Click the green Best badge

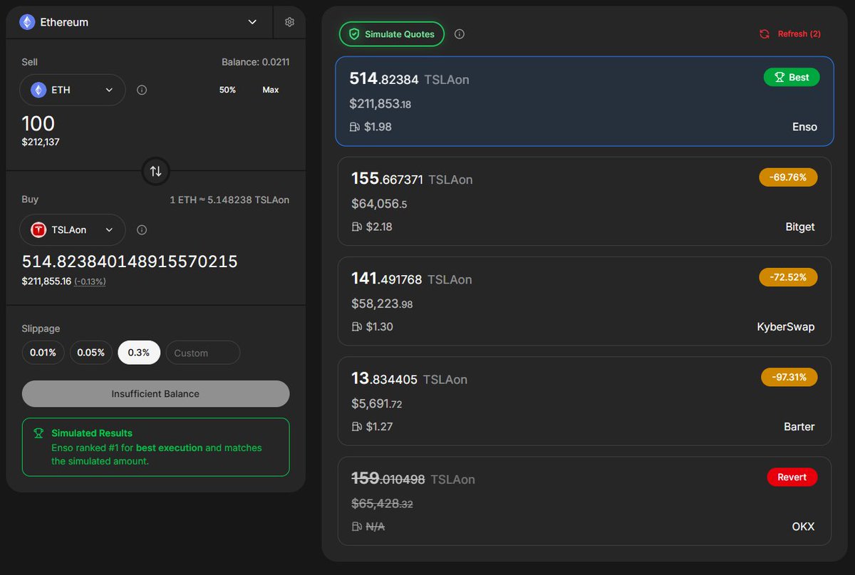792,77
